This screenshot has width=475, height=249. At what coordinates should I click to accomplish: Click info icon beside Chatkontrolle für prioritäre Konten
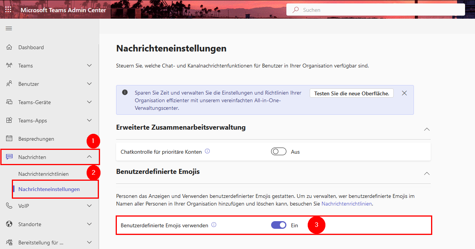pos(207,151)
